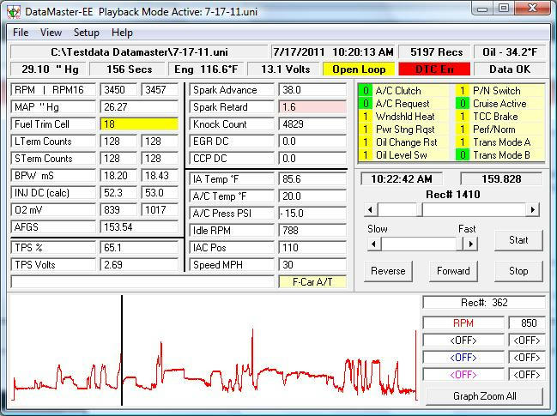
Task: Select the first black <OFF> graph channel
Action: coord(463,341)
